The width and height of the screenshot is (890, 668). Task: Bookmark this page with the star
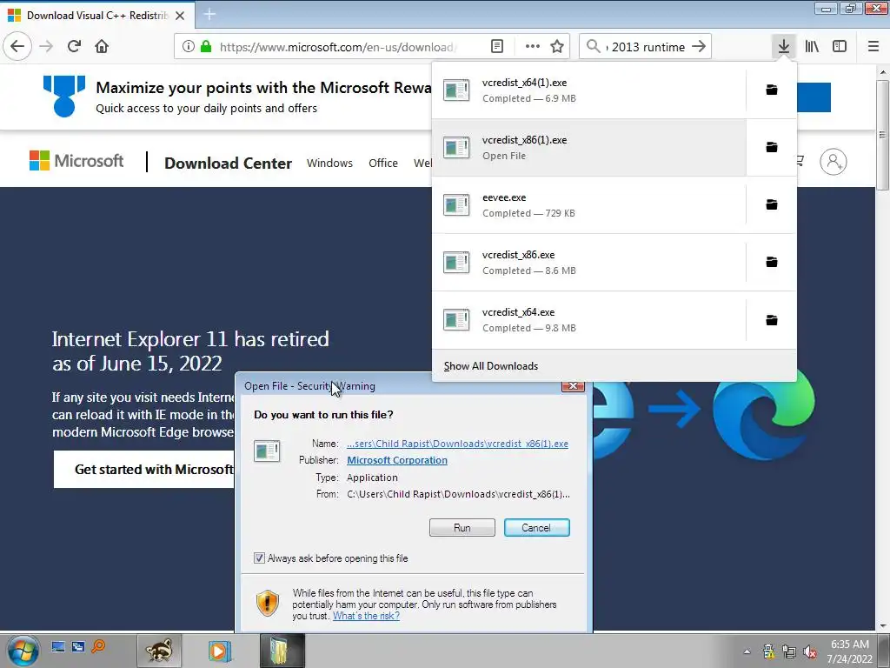[557, 46]
